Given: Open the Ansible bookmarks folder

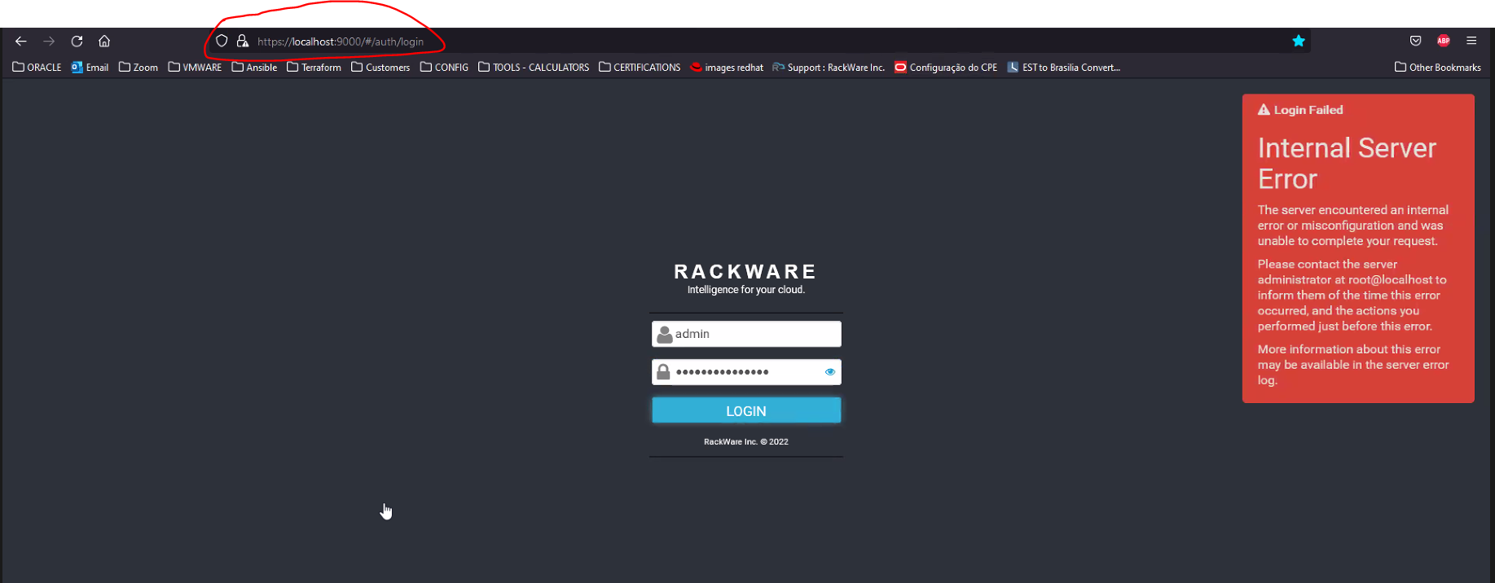Looking at the screenshot, I should (254, 68).
